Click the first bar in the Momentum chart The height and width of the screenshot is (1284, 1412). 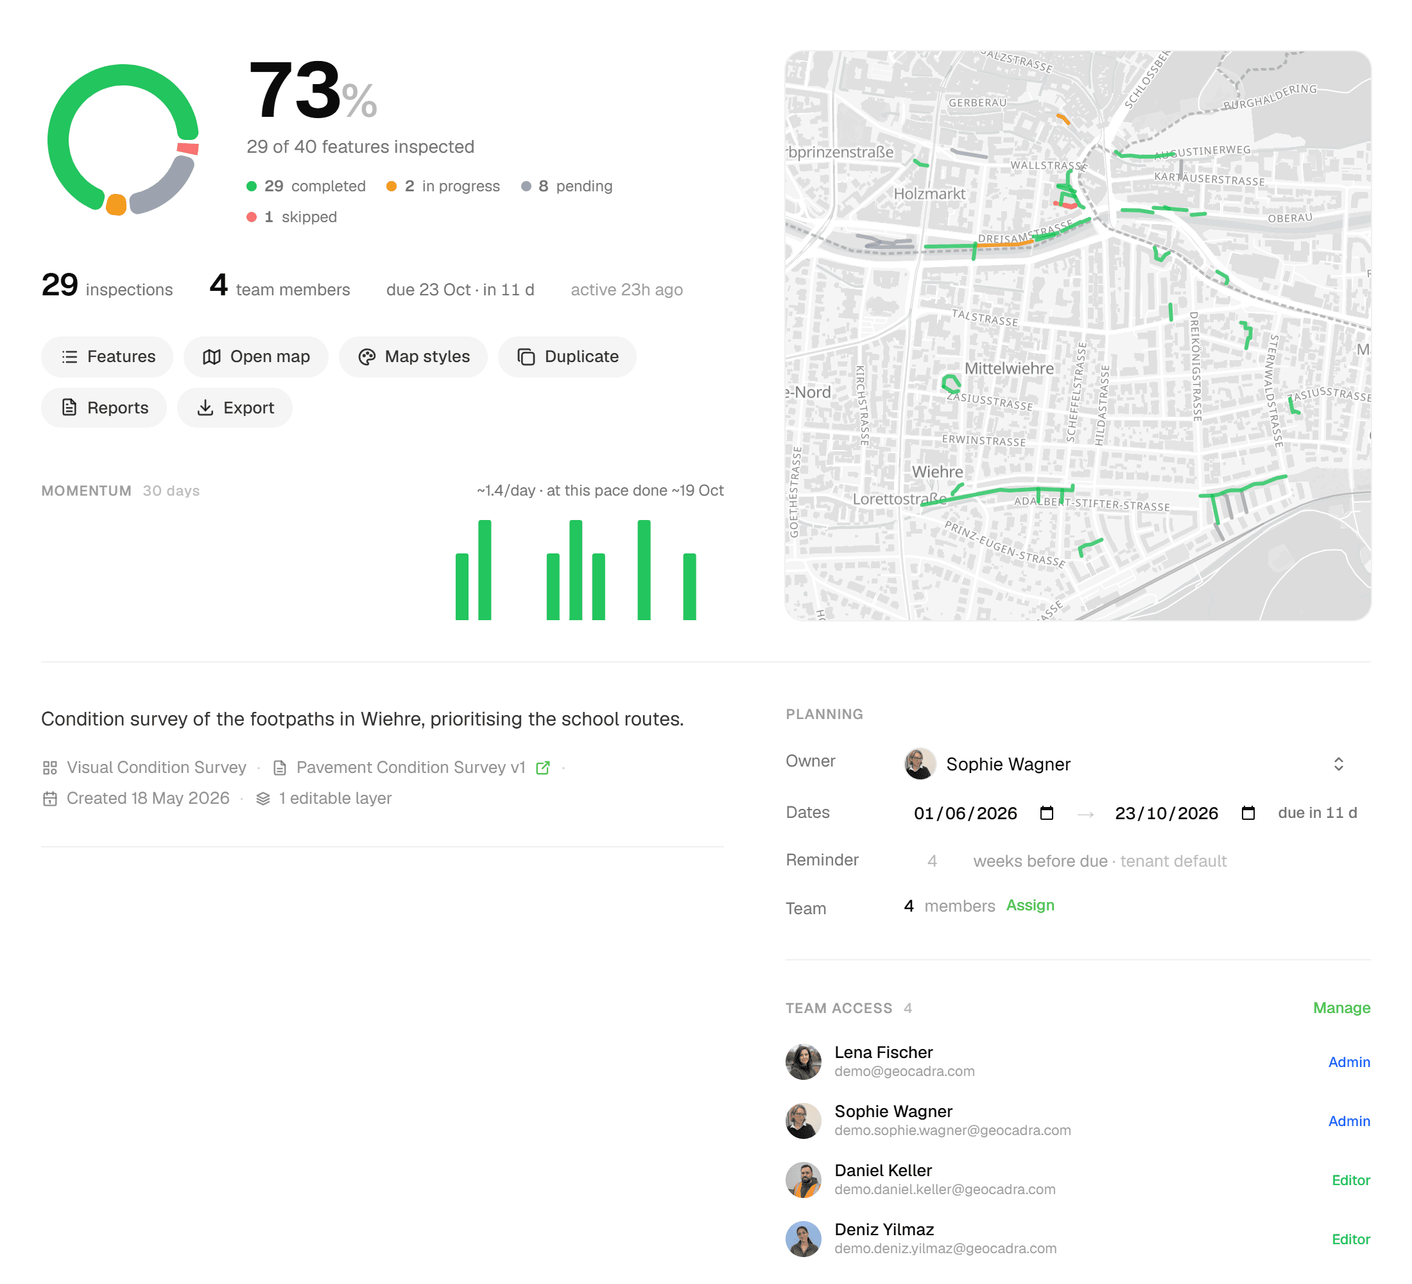(x=461, y=587)
